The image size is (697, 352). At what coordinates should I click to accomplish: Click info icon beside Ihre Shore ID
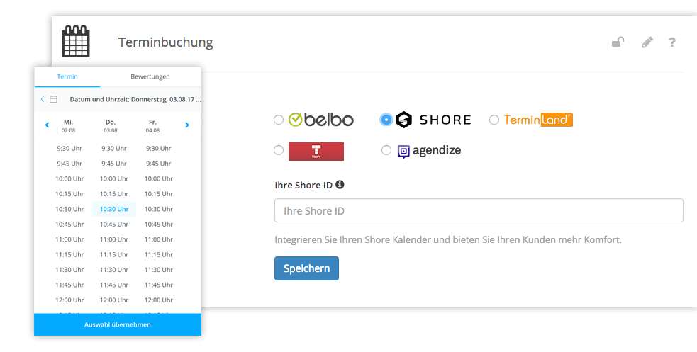click(340, 184)
